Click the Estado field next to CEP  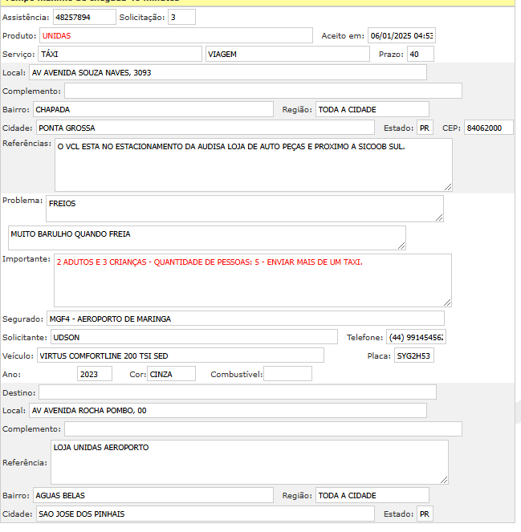coord(425,128)
